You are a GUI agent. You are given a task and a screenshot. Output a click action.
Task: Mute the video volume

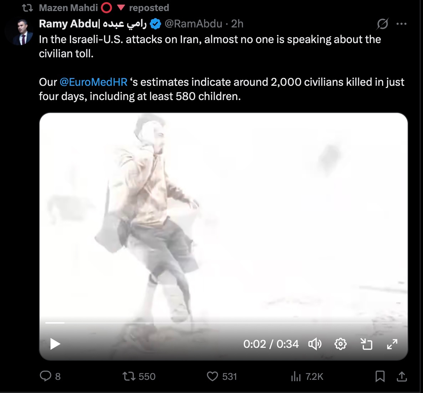pos(315,344)
